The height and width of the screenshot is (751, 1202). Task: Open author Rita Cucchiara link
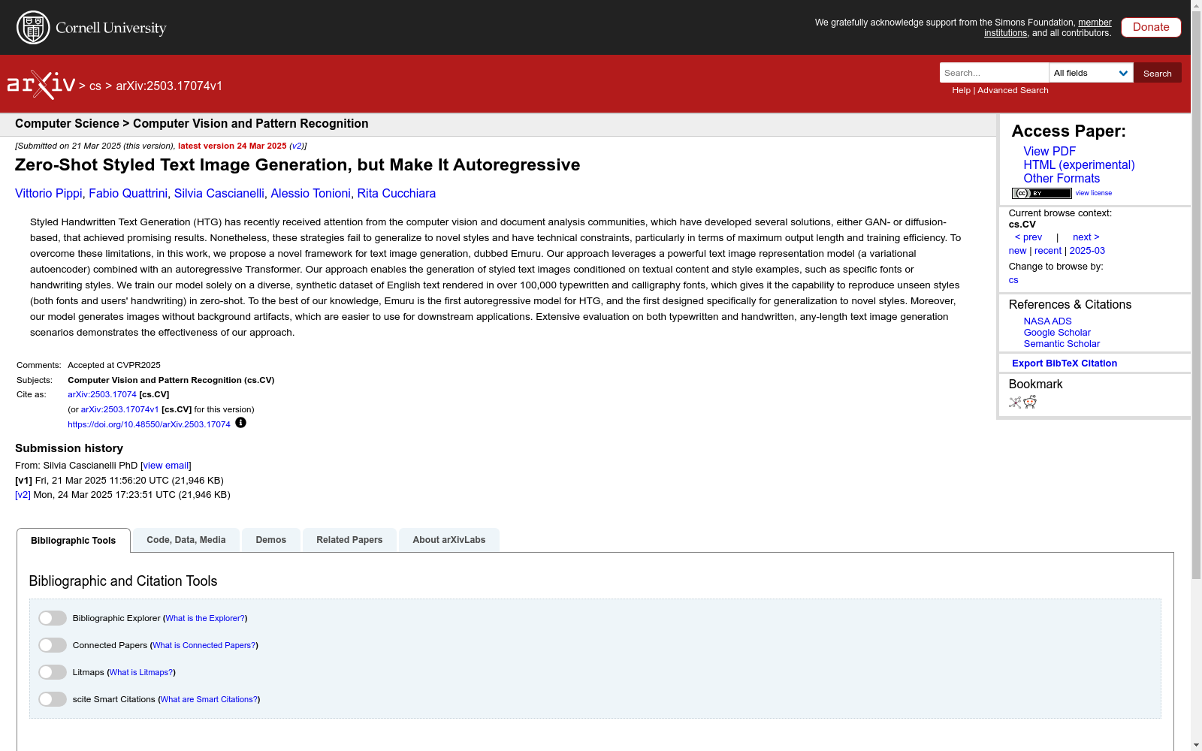(x=397, y=194)
